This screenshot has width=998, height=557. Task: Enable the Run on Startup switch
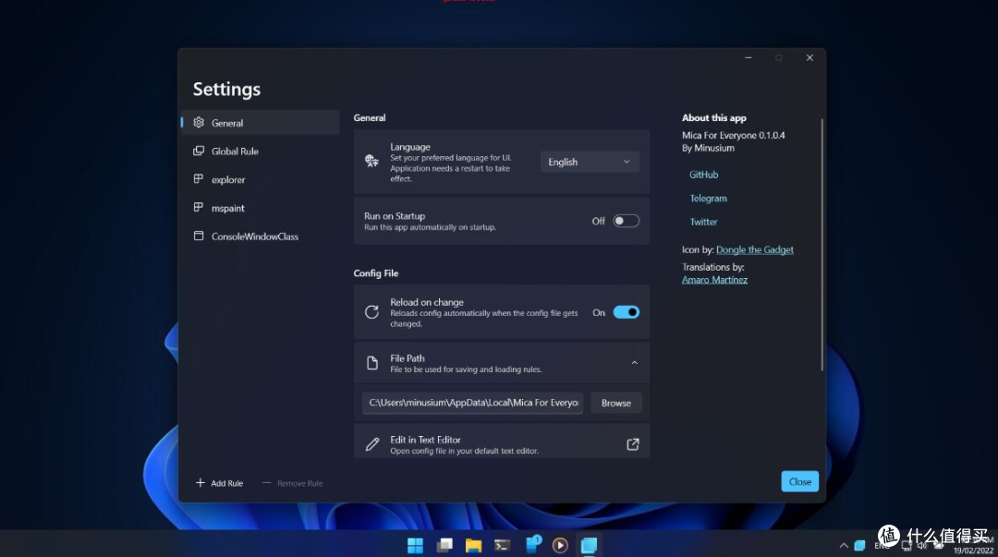point(626,221)
